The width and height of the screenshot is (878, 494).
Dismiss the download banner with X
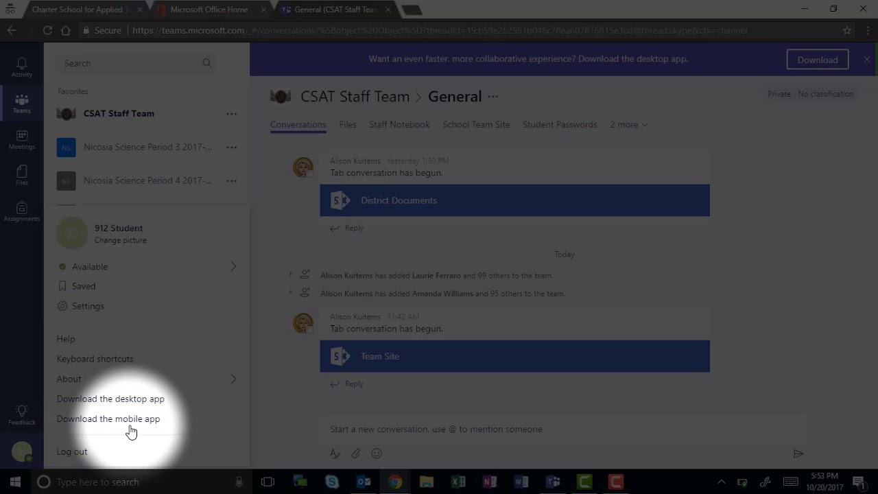[867, 60]
